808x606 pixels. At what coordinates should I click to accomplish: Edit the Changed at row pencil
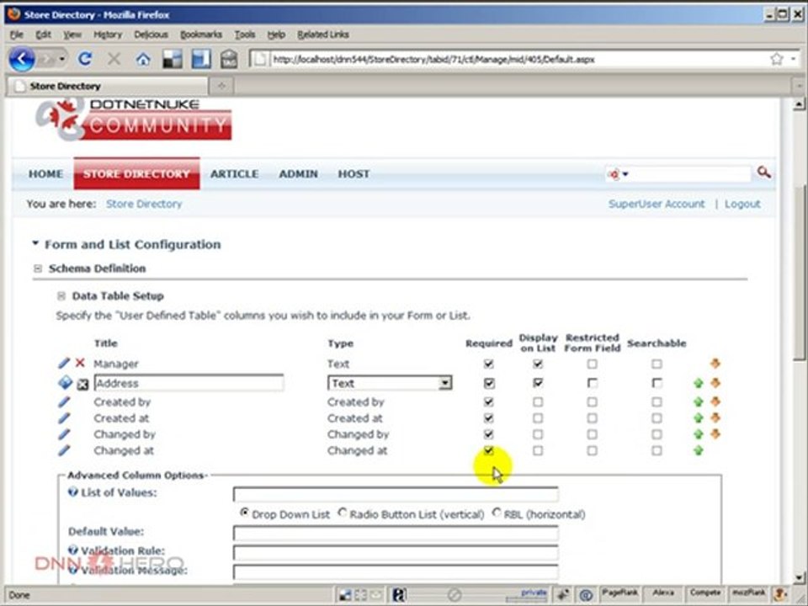(x=64, y=451)
